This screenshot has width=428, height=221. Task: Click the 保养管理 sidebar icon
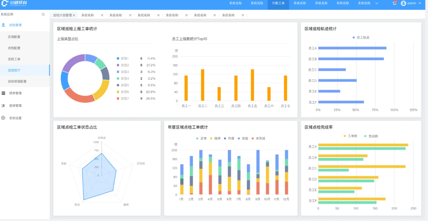4,93
